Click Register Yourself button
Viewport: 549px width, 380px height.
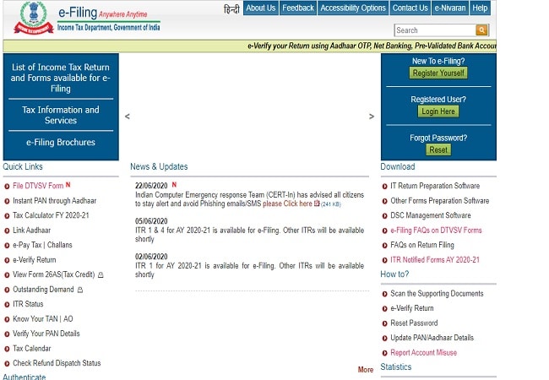(x=438, y=73)
